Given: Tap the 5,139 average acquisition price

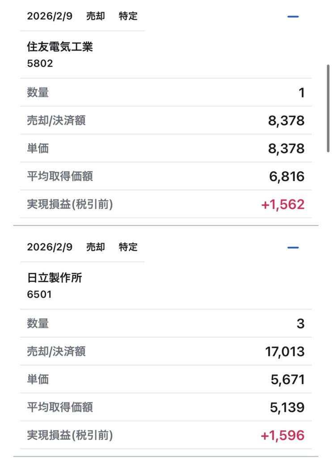Looking at the screenshot, I should point(287,407).
